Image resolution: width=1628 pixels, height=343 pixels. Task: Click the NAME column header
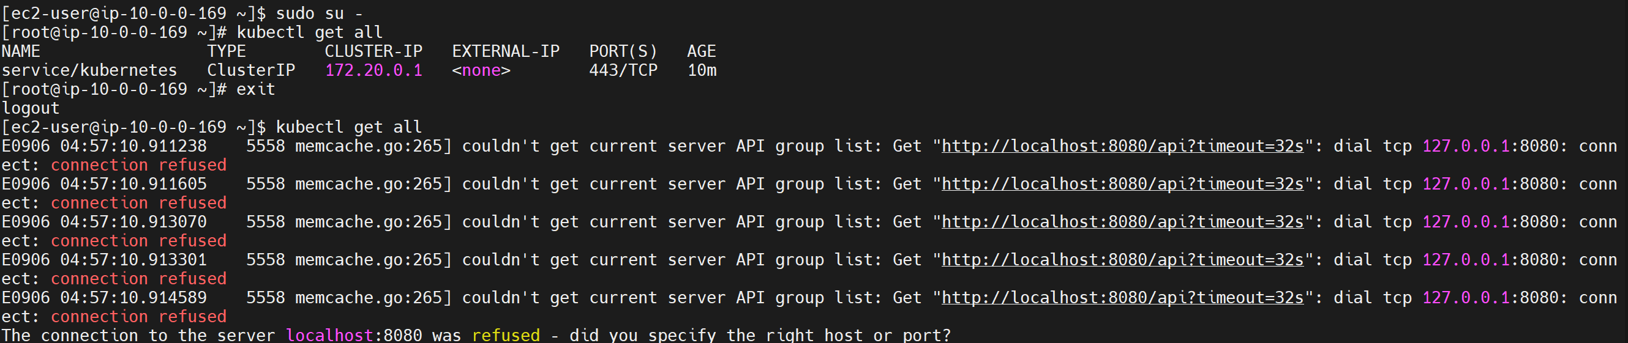[21, 51]
